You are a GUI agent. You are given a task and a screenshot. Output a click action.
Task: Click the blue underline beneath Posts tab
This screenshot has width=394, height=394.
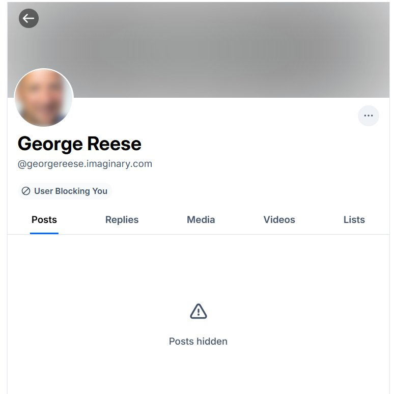44,233
